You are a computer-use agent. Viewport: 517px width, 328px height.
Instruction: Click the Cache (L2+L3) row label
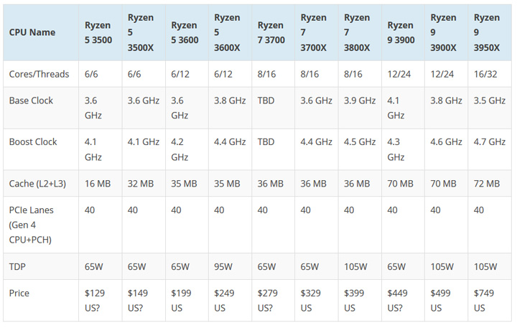click(x=41, y=183)
